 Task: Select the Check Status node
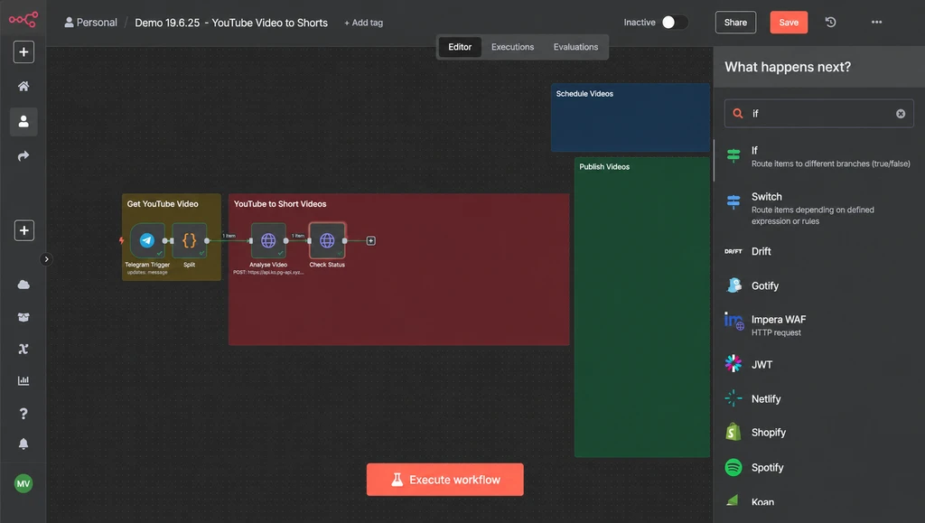[x=327, y=240]
